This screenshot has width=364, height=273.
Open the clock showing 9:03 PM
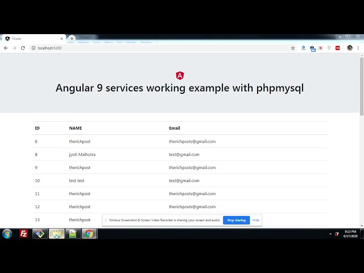click(350, 234)
